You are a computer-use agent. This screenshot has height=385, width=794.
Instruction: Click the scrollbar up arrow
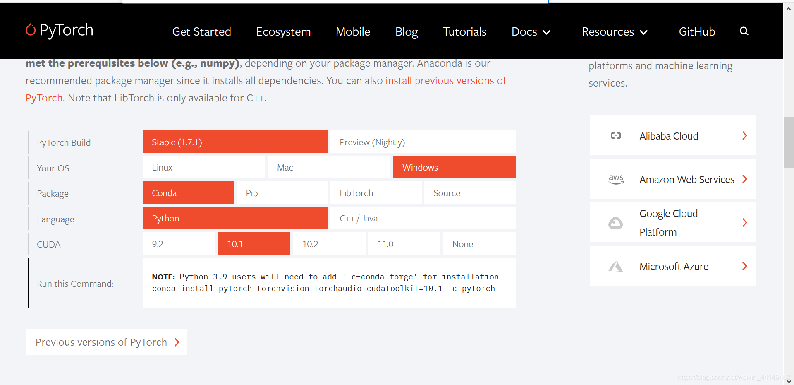coord(789,8)
